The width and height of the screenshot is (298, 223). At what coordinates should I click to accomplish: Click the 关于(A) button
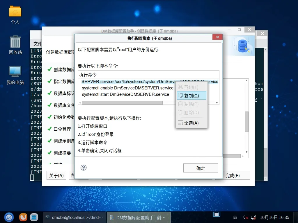56,175
